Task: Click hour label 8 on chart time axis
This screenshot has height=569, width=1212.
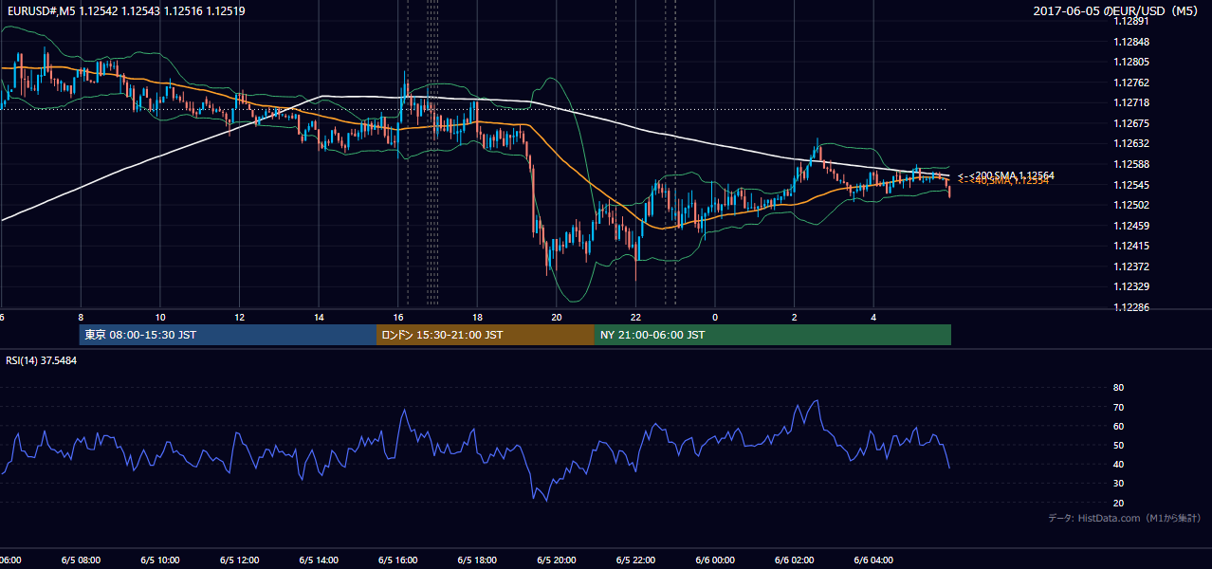Action: coord(81,318)
